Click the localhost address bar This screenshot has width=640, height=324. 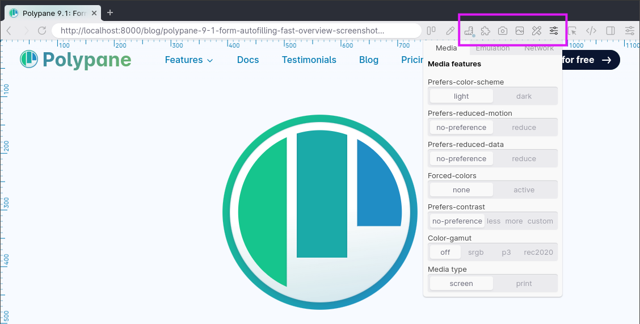coord(237,31)
